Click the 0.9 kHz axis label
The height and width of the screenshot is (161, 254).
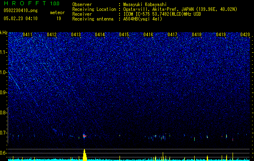[x=3, y=93]
